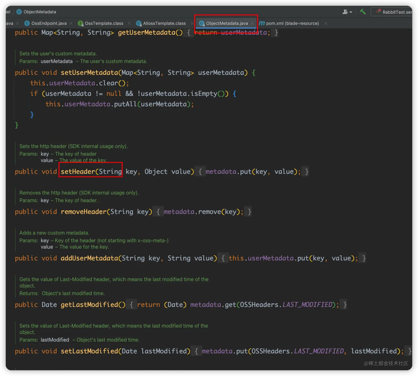This screenshot has height=376, width=418.
Task: Click LAST_MODIFIED constant in getLastModified
Action: [x=307, y=305]
